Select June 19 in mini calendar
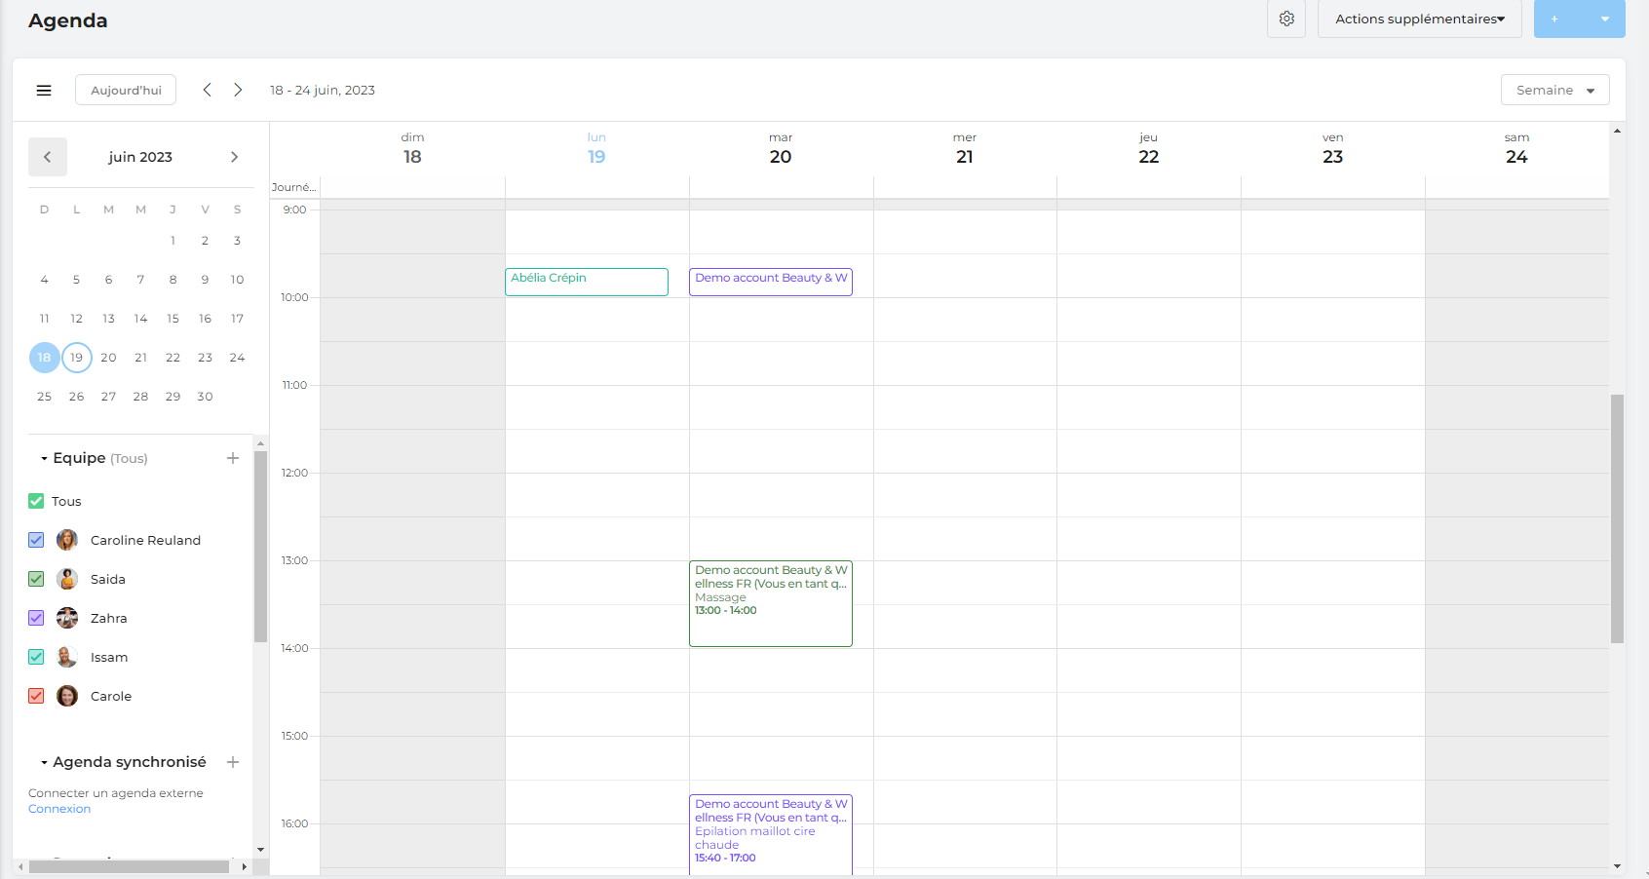This screenshot has width=1649, height=879. (x=77, y=358)
